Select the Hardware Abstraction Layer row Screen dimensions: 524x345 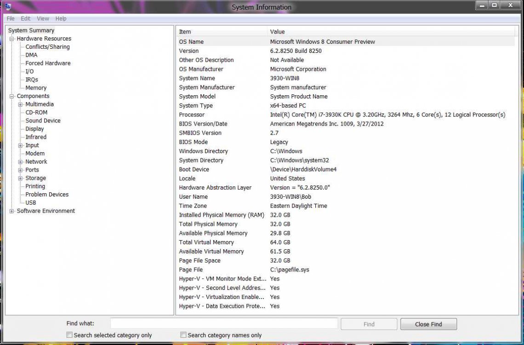pyautogui.click(x=346, y=188)
